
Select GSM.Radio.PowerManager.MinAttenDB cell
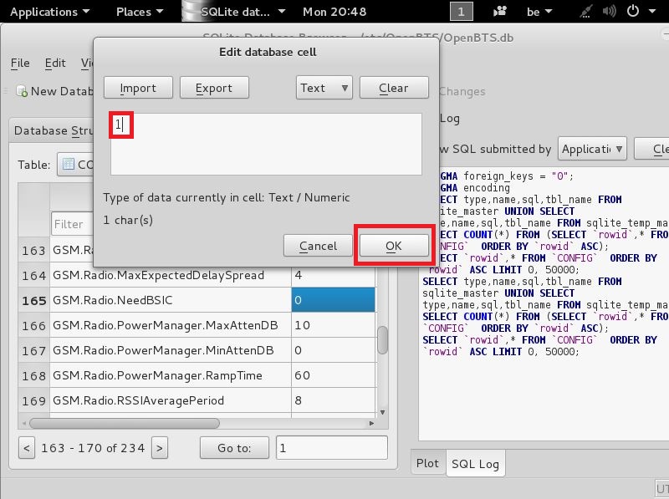(171, 350)
